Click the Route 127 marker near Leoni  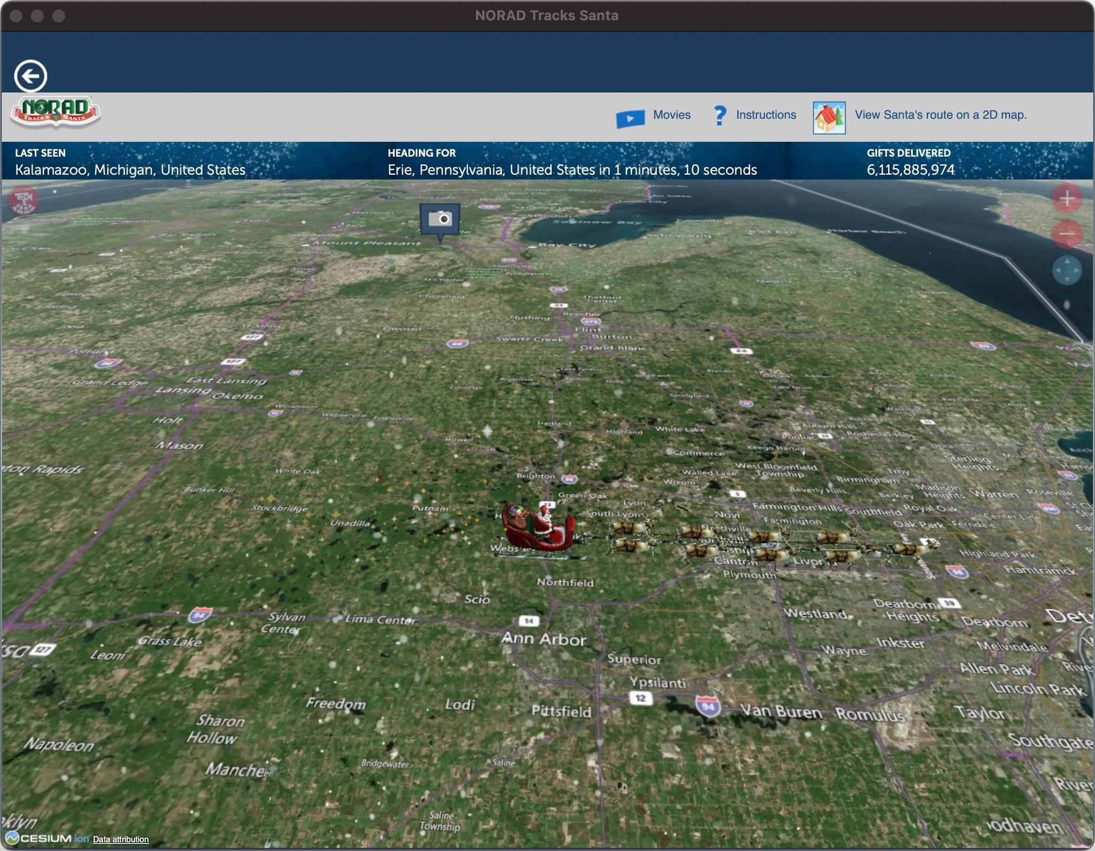(42, 649)
